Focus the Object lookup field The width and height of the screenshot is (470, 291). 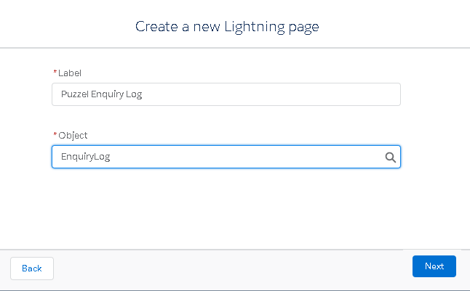[x=218, y=157]
